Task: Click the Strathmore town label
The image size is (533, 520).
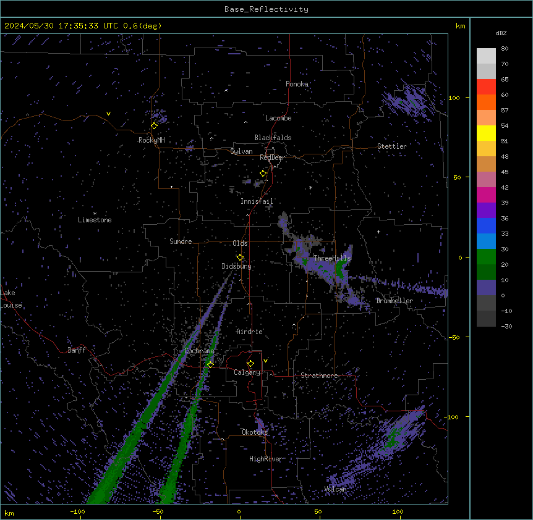Action: pos(319,375)
